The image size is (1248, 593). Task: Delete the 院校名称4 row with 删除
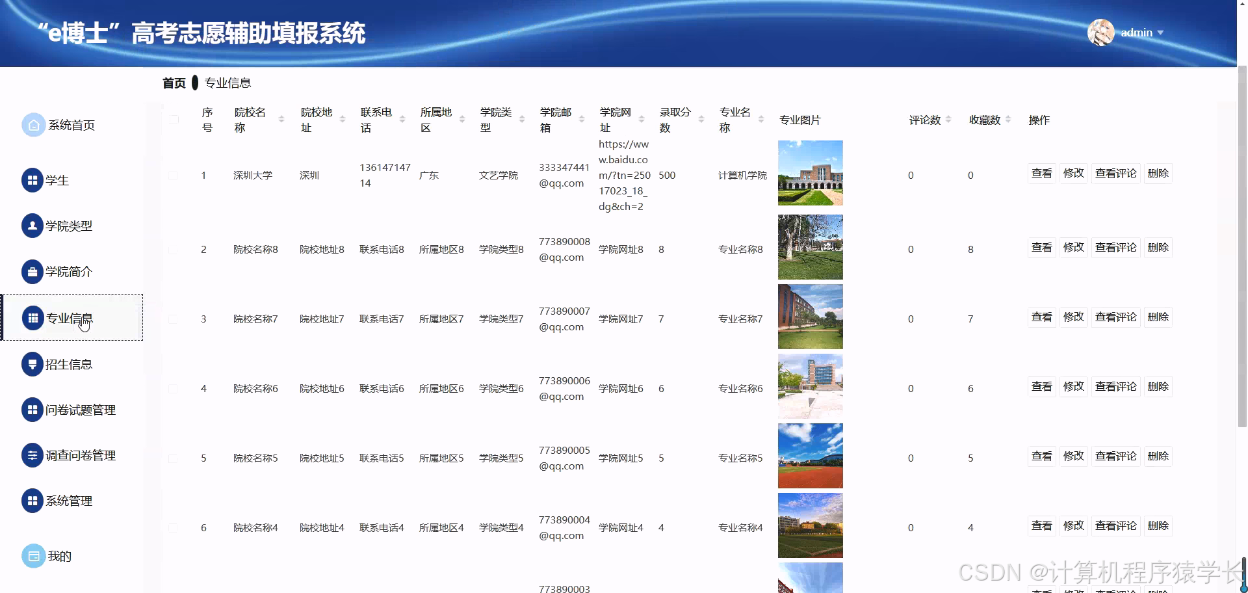[1158, 526]
